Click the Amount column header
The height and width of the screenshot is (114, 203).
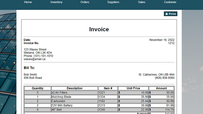coord(161,88)
